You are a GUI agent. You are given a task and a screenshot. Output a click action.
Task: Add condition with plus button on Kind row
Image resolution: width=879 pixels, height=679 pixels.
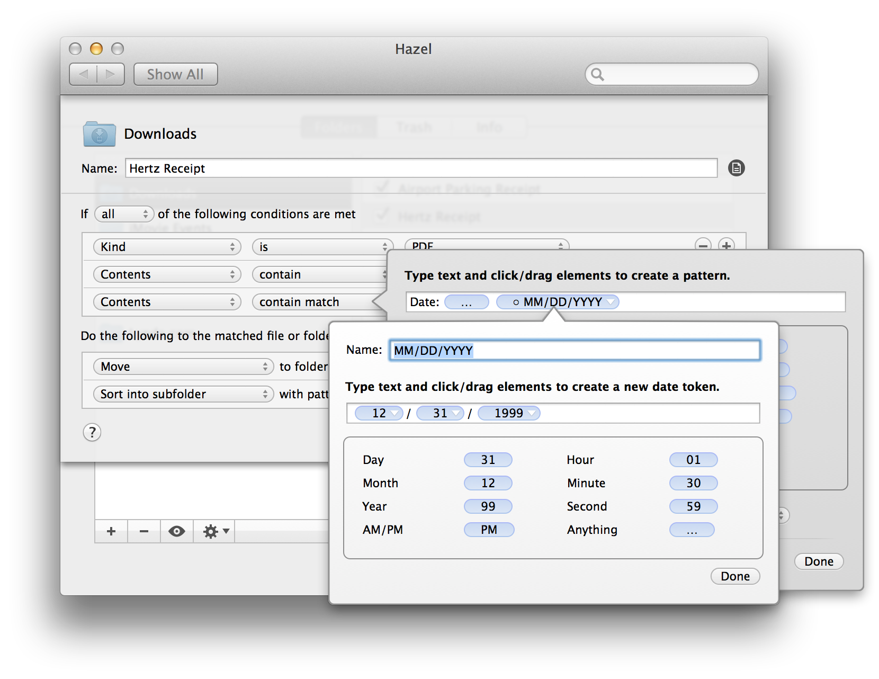pos(726,245)
